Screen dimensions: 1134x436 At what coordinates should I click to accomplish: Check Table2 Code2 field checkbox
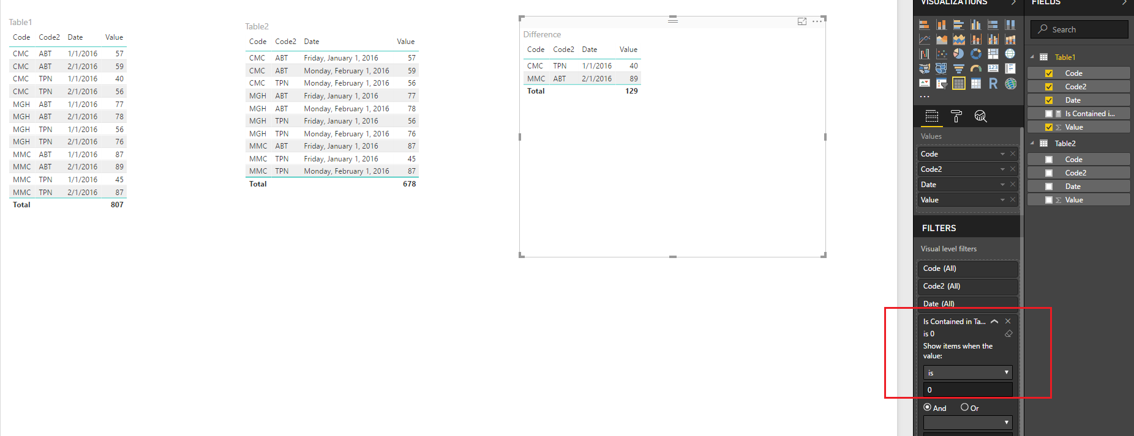(x=1049, y=173)
